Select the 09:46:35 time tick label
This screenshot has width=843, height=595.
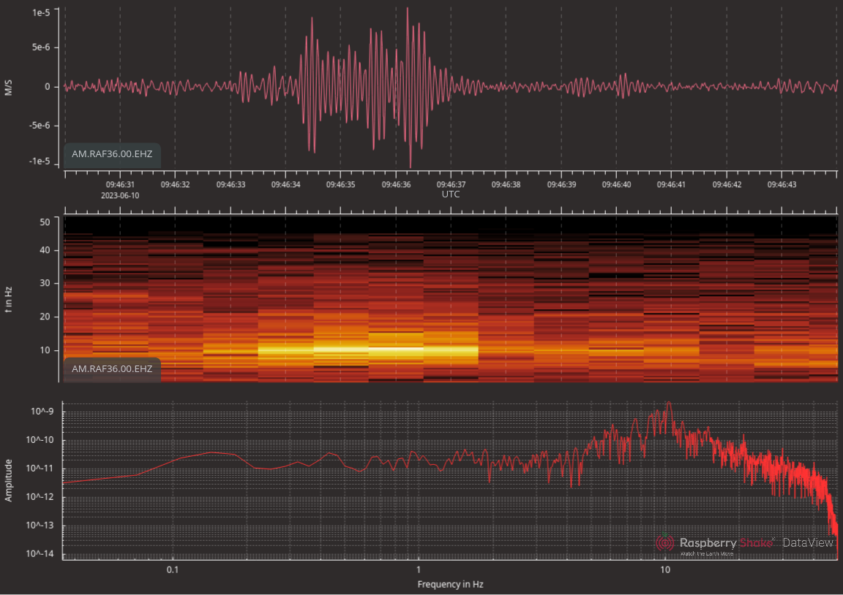pos(341,185)
